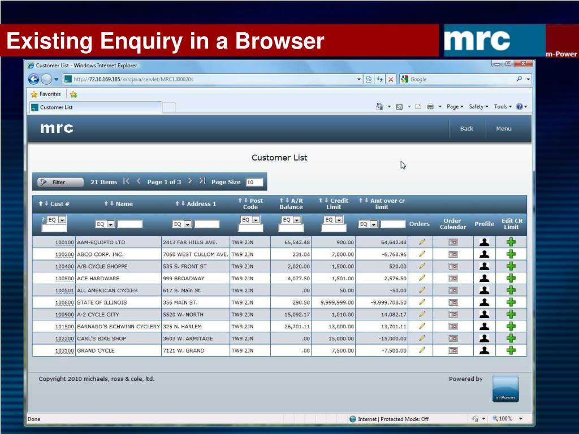Click the Name filter text field
Image resolution: width=579 pixels, height=434 pixels.
(x=129, y=224)
